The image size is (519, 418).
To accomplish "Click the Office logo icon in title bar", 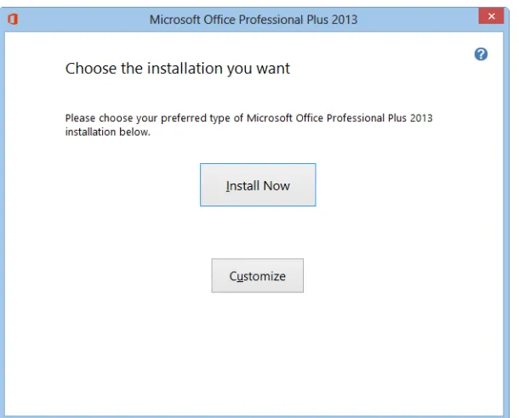I will tap(13, 19).
